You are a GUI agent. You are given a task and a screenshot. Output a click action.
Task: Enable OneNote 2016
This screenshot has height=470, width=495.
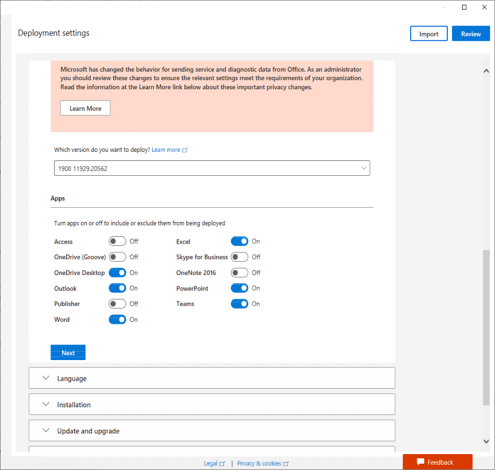(239, 272)
